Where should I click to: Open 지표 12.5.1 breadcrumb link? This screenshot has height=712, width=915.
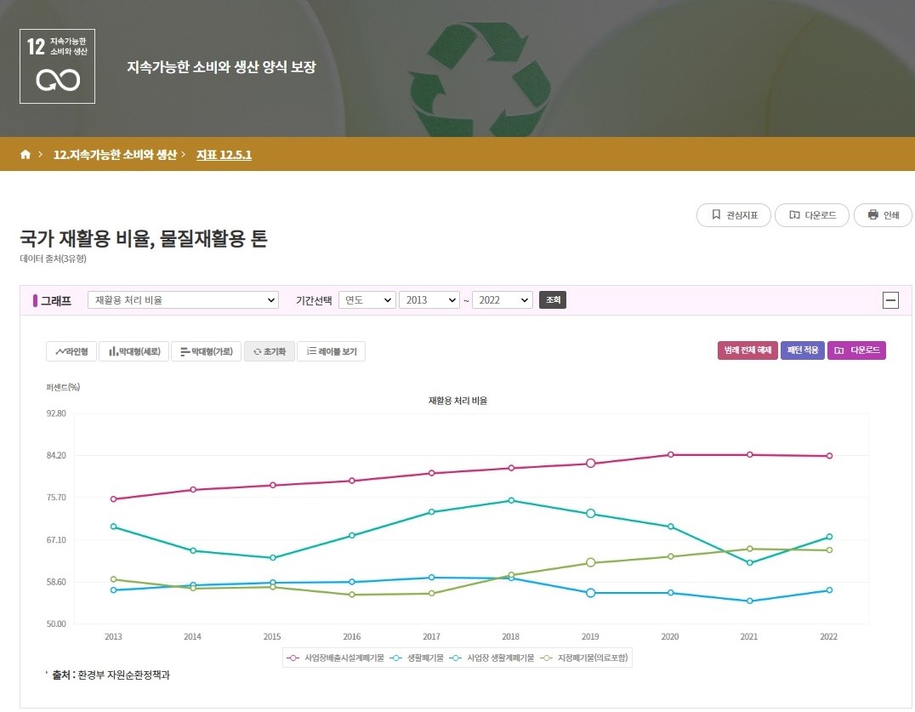(224, 155)
